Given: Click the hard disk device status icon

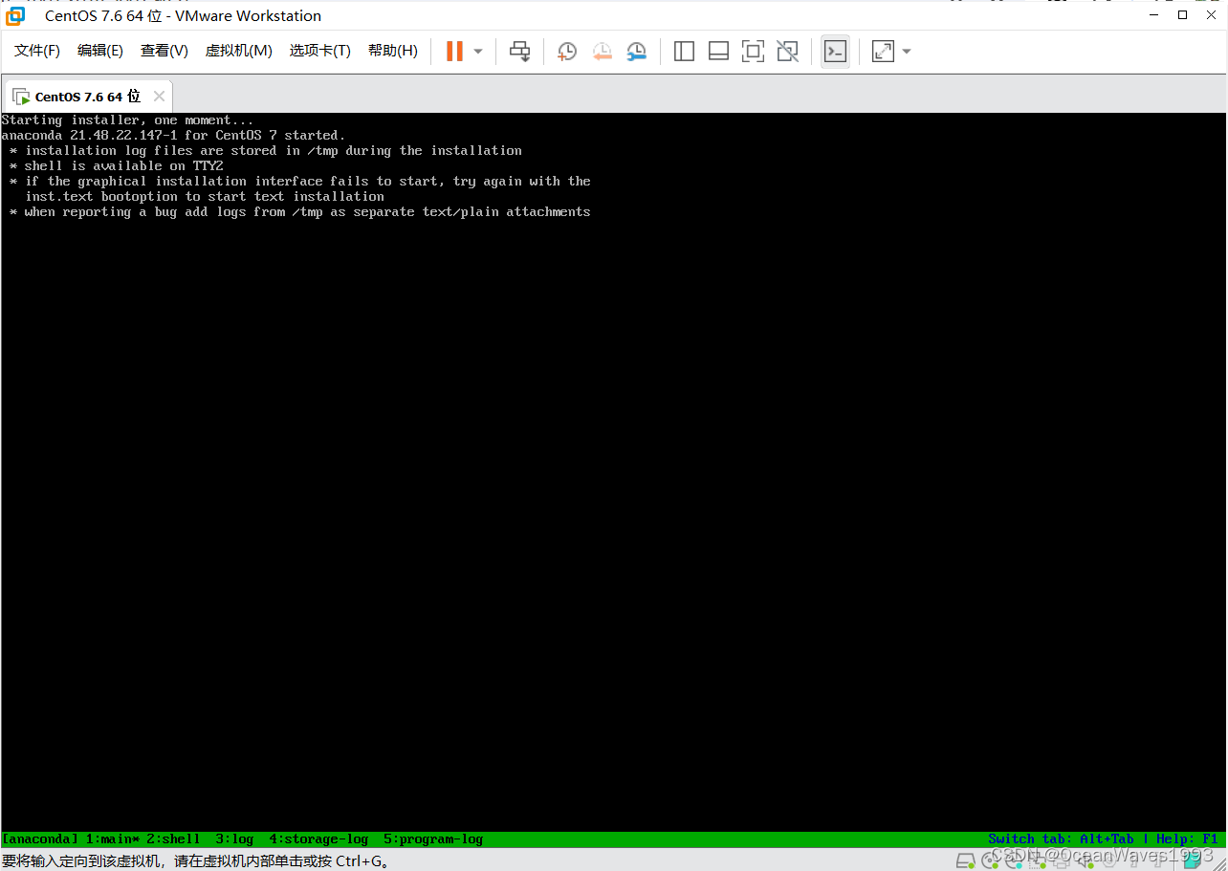Looking at the screenshot, I should (965, 860).
